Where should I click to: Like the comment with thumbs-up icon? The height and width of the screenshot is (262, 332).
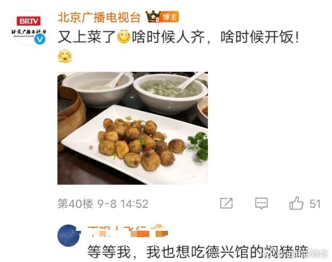(296, 203)
